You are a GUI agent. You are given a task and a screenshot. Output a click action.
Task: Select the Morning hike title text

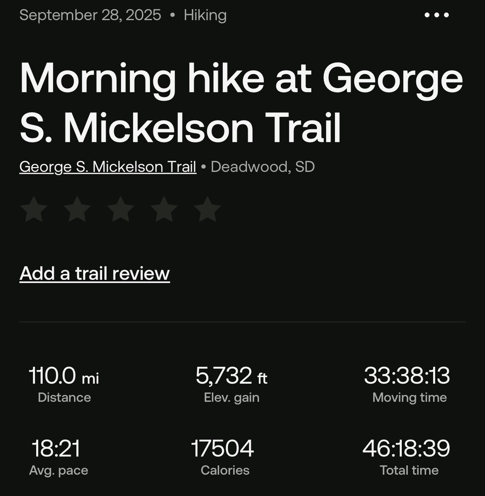pyautogui.click(x=241, y=103)
